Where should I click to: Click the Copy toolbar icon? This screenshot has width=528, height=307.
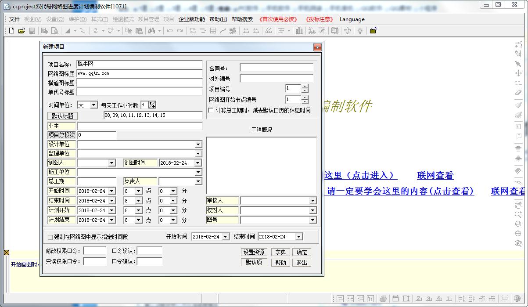129,31
